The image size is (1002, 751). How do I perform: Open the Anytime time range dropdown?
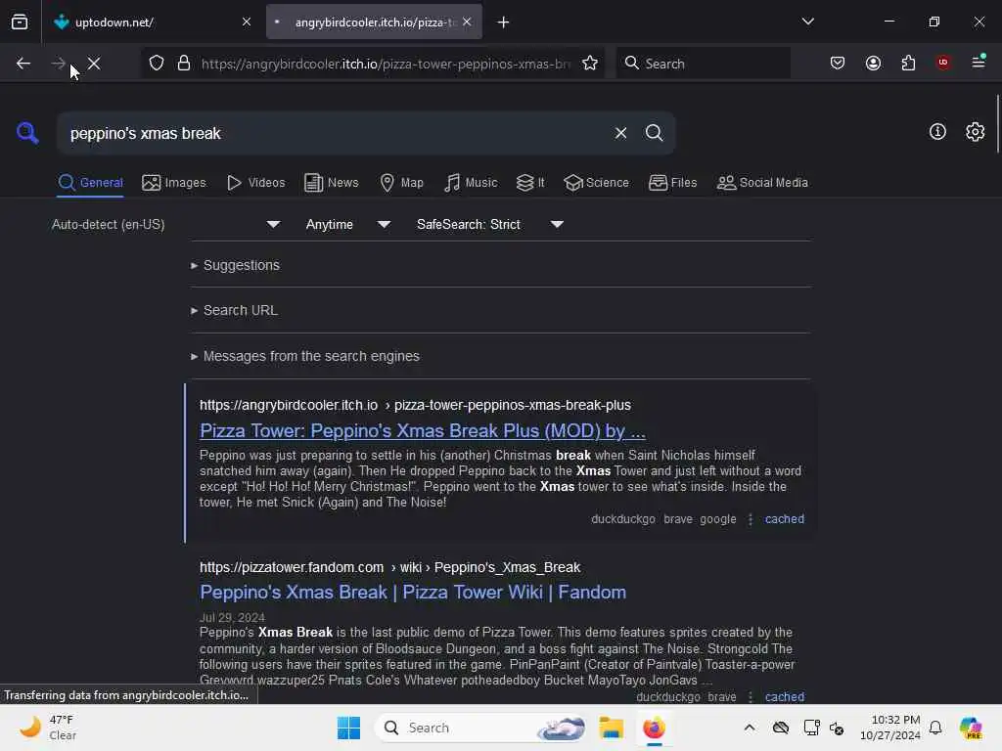coord(347,225)
